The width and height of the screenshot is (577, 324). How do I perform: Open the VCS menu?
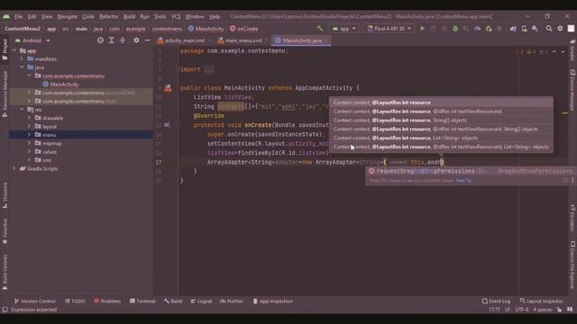tap(176, 16)
